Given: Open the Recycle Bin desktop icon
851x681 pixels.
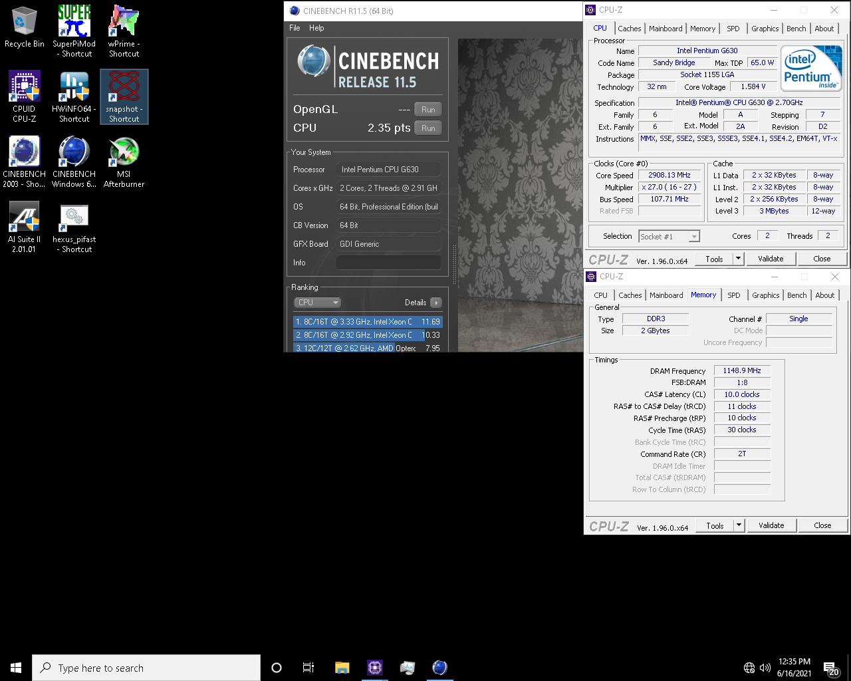Looking at the screenshot, I should [x=25, y=27].
